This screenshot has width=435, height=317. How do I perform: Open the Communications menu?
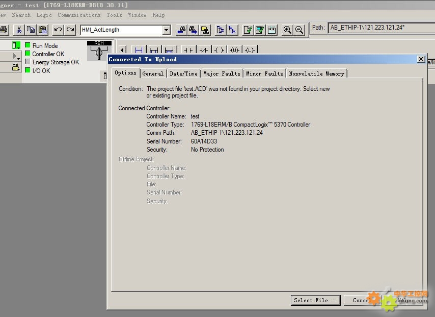[79, 15]
